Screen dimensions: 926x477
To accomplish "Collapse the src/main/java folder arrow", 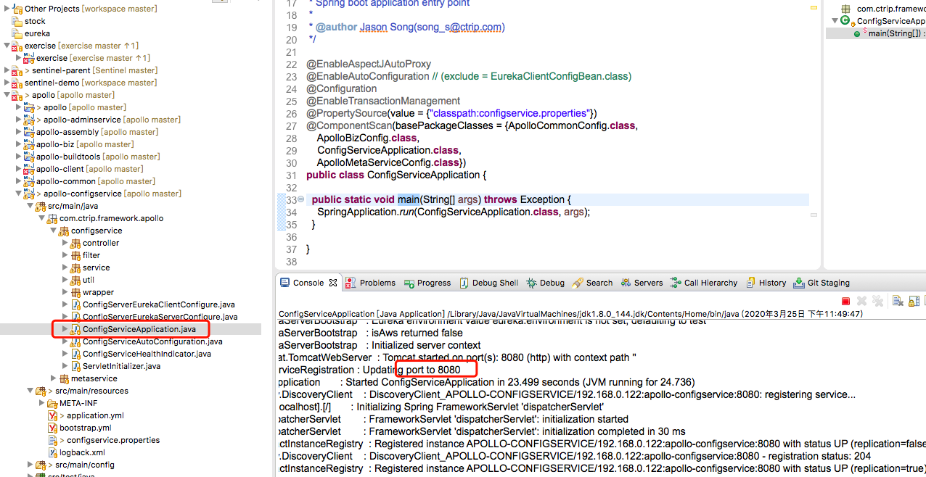I will 30,206.
